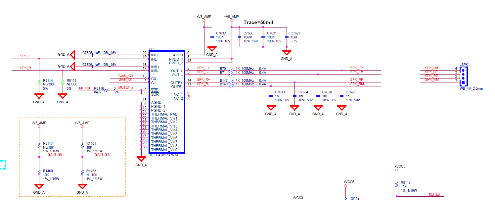The height and width of the screenshot is (200, 495).
Task: Click the GND_A ground symbol below C7632
Action: [x=212, y=49]
